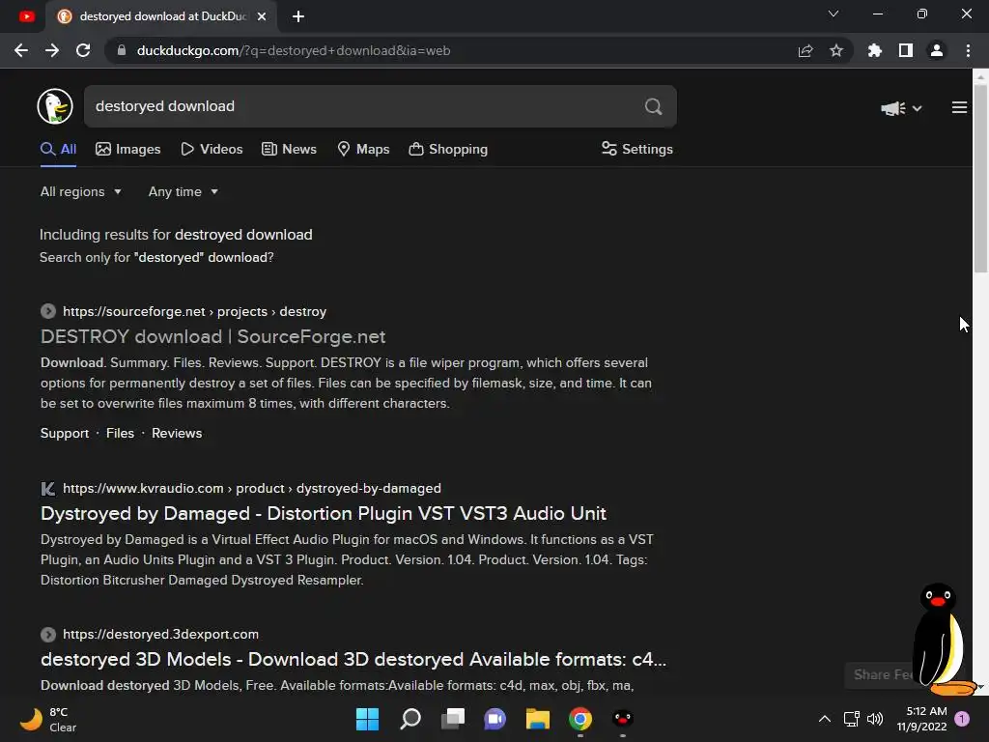The height and width of the screenshot is (742, 989).
Task: Go back to previous page
Action: (x=21, y=50)
